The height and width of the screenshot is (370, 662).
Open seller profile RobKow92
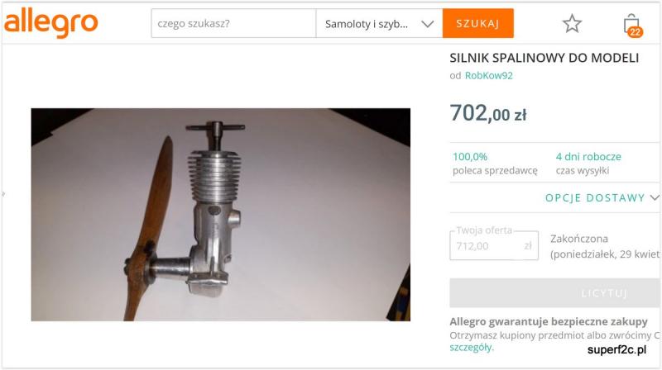point(488,75)
